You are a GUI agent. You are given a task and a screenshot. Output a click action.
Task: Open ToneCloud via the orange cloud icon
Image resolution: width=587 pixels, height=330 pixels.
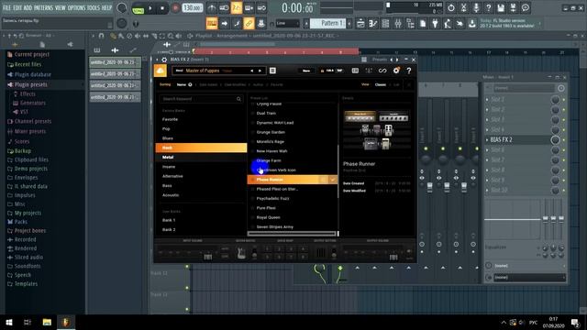coord(161,71)
